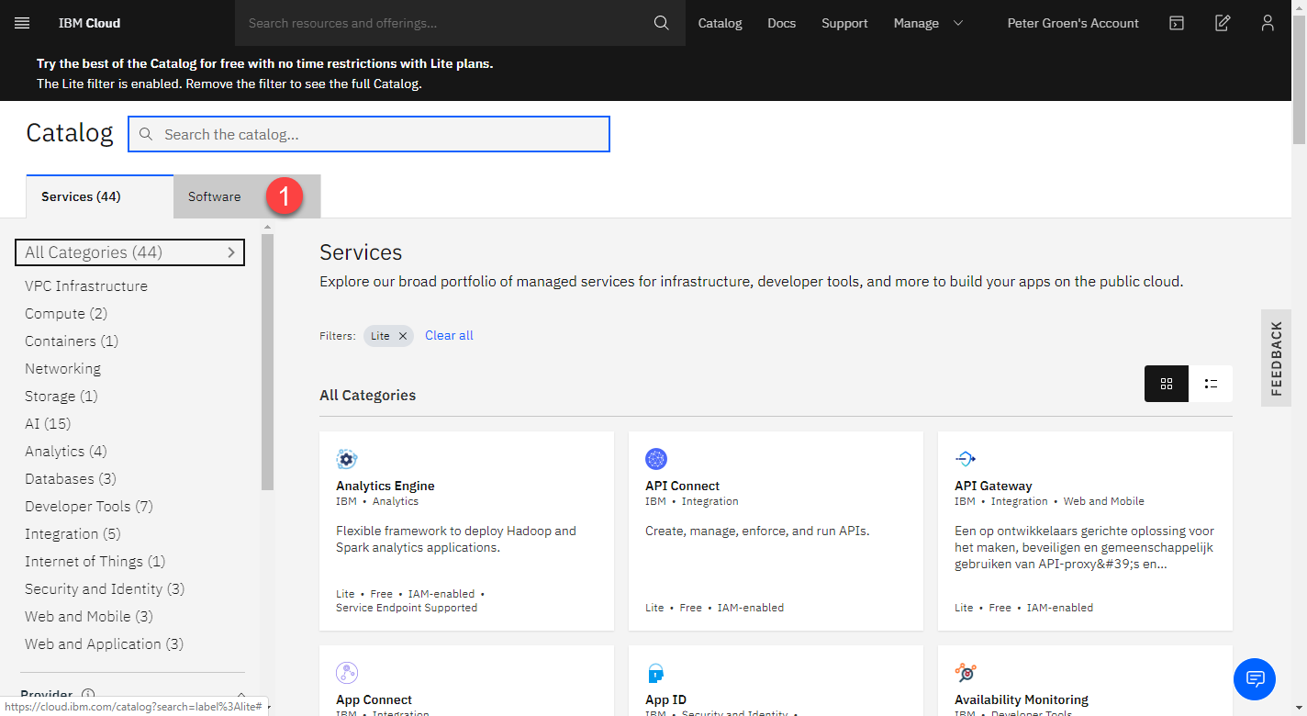Click the API Connect service icon

tap(656, 459)
